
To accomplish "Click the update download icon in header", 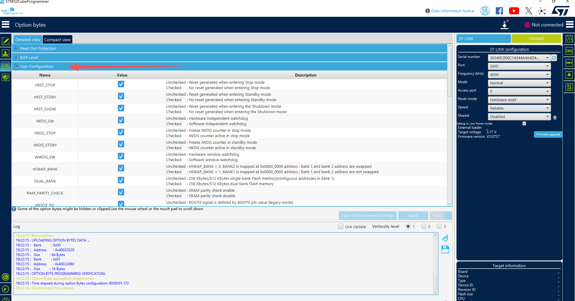I will (505, 25).
